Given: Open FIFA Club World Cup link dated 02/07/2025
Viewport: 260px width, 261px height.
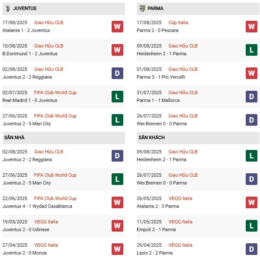Looking at the screenshot, I should [55, 92].
